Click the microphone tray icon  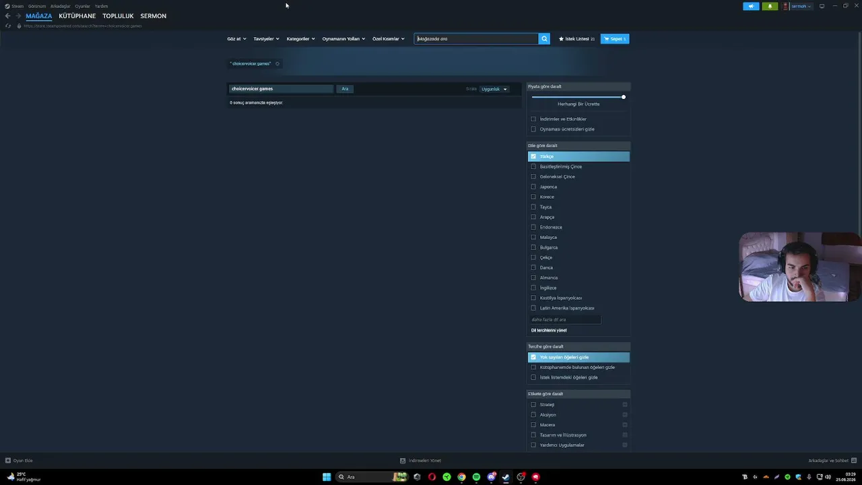click(809, 477)
